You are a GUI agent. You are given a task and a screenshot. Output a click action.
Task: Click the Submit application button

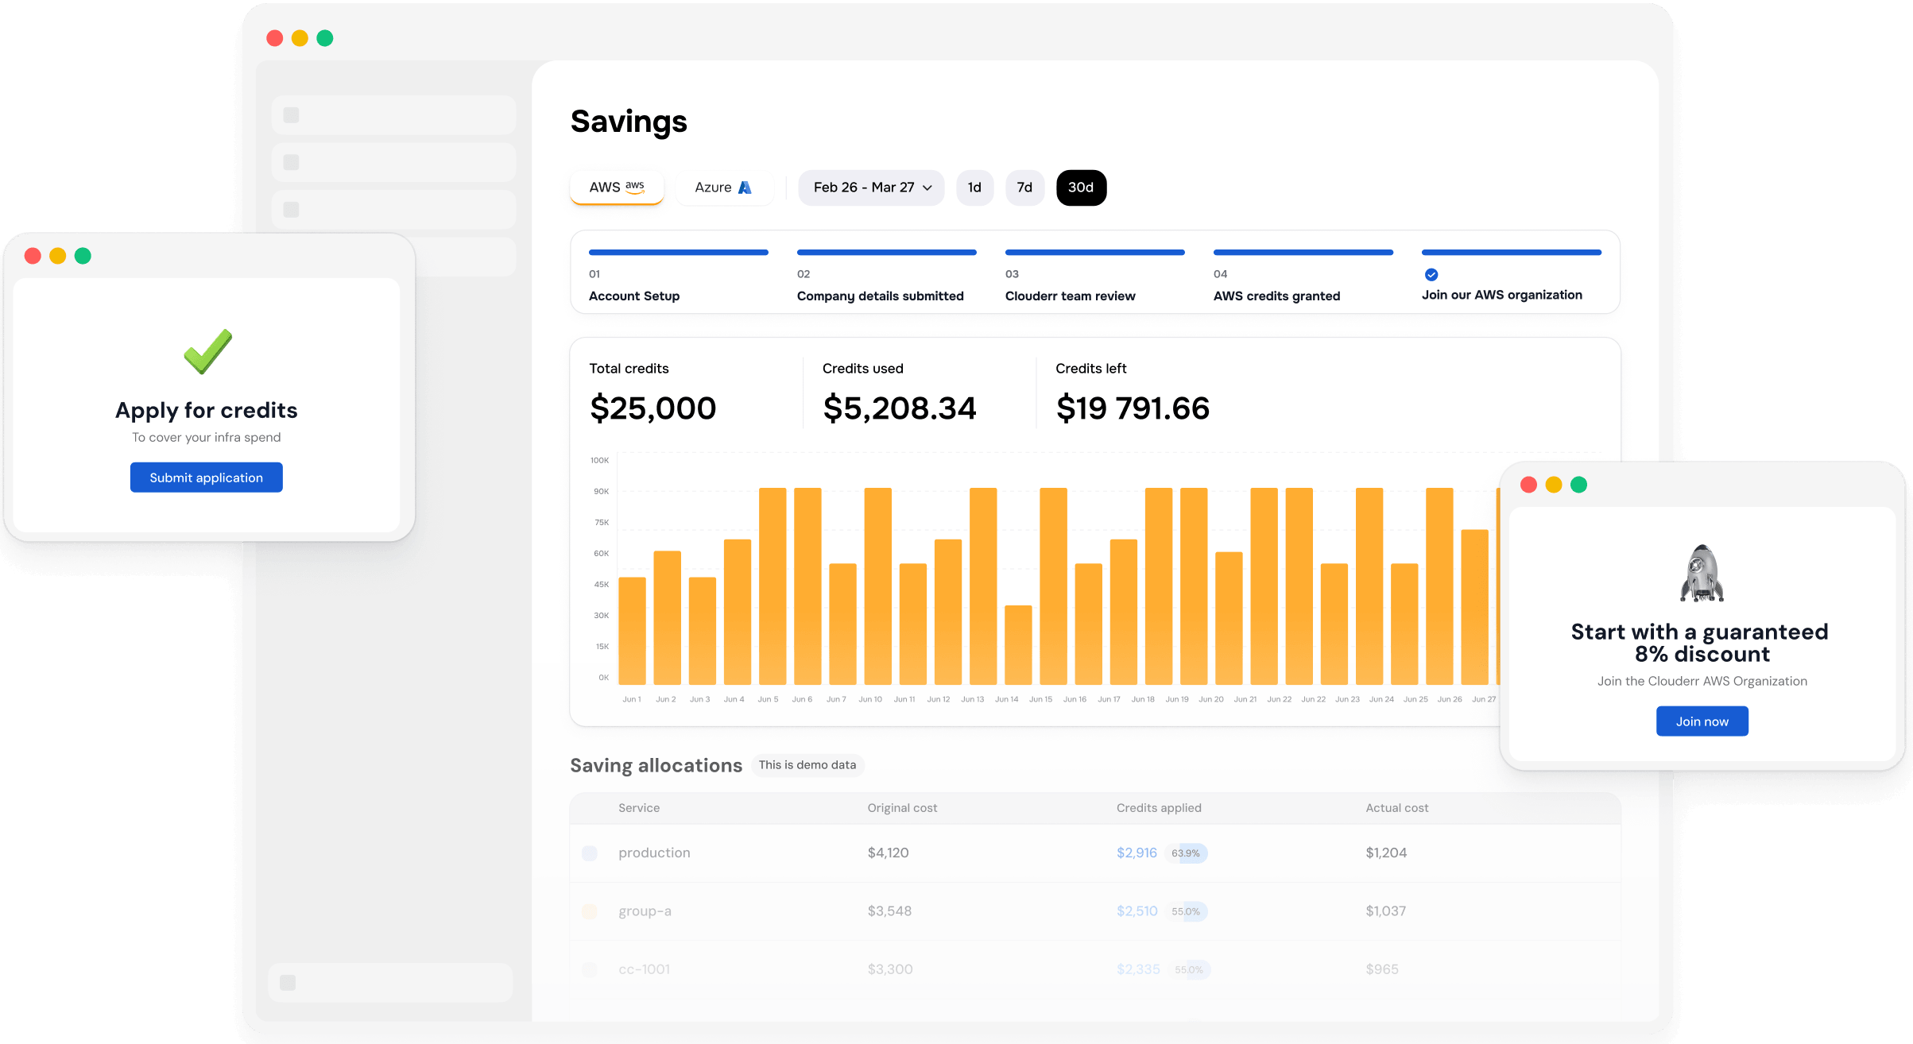(x=207, y=478)
